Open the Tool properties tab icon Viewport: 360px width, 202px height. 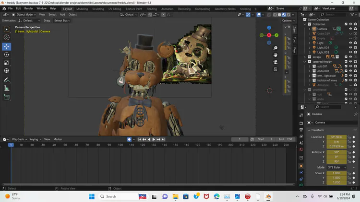[301, 115]
